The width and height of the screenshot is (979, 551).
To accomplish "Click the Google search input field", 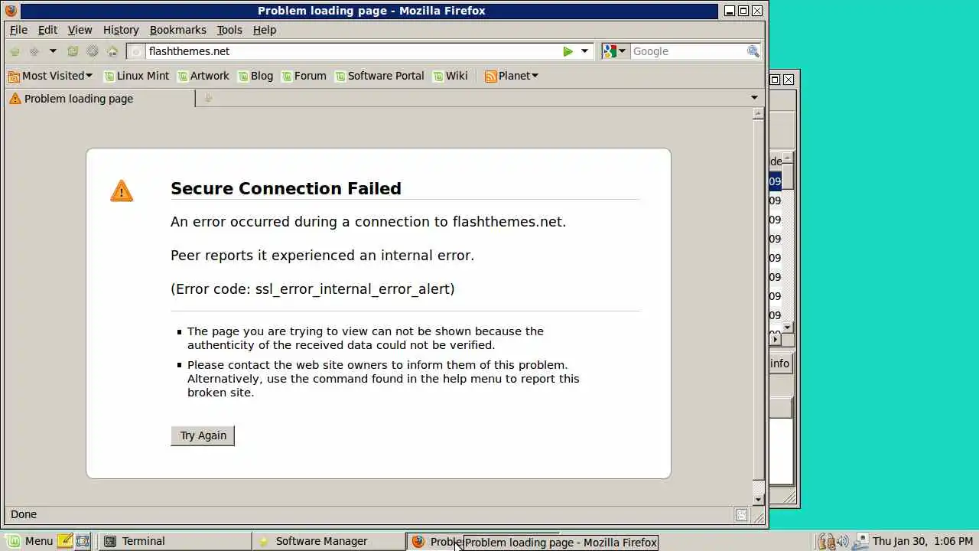I will tap(687, 51).
